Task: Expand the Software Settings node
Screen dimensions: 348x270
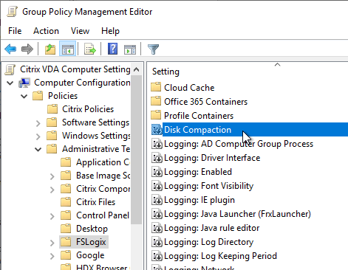Action: tap(38, 122)
